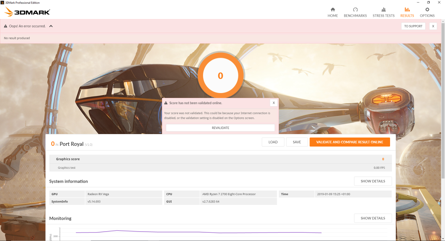Image resolution: width=445 pixels, height=241 pixels.
Task: Click the 'Oops! An error occurred.' text
Action: click(27, 26)
